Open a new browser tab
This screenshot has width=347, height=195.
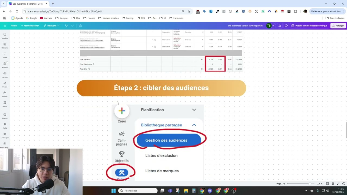tap(53, 4)
